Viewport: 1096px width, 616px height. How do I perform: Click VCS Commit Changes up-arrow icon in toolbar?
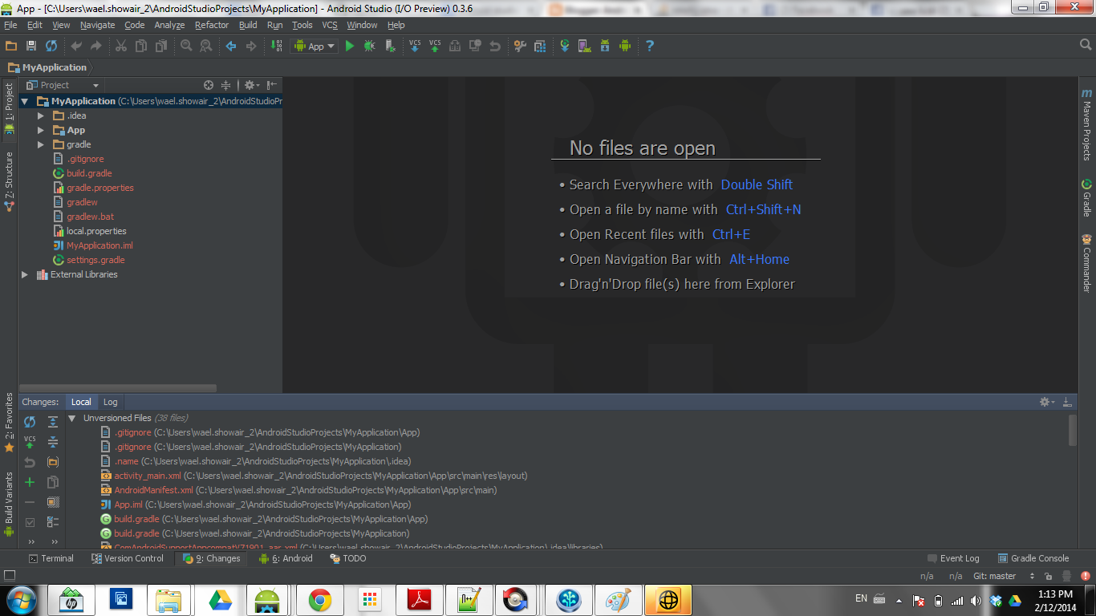pyautogui.click(x=435, y=46)
